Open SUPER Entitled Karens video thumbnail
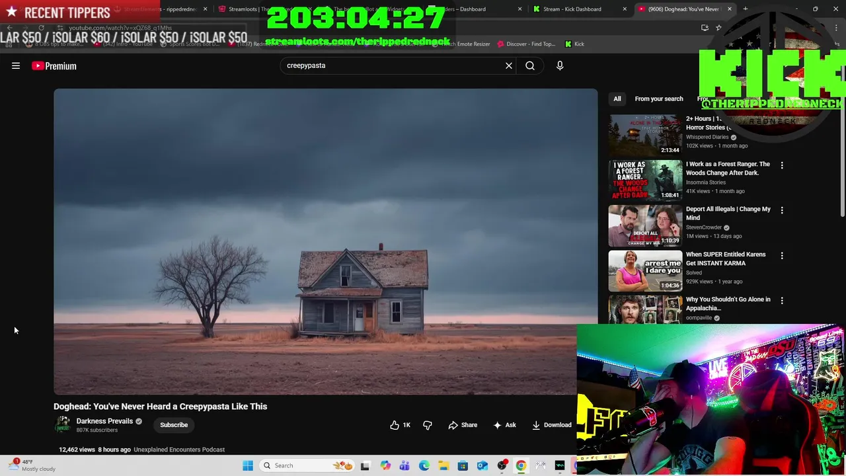The width and height of the screenshot is (846, 476). 645,270
